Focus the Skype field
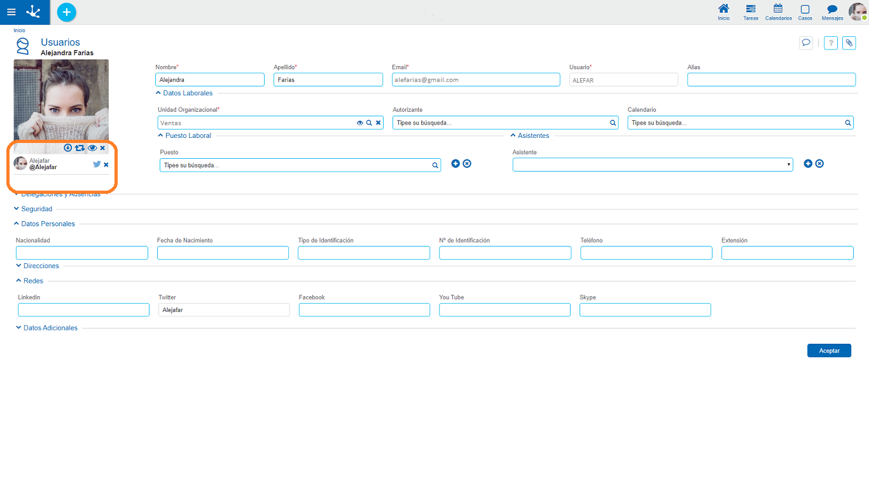Image resolution: width=869 pixels, height=488 pixels. click(645, 309)
